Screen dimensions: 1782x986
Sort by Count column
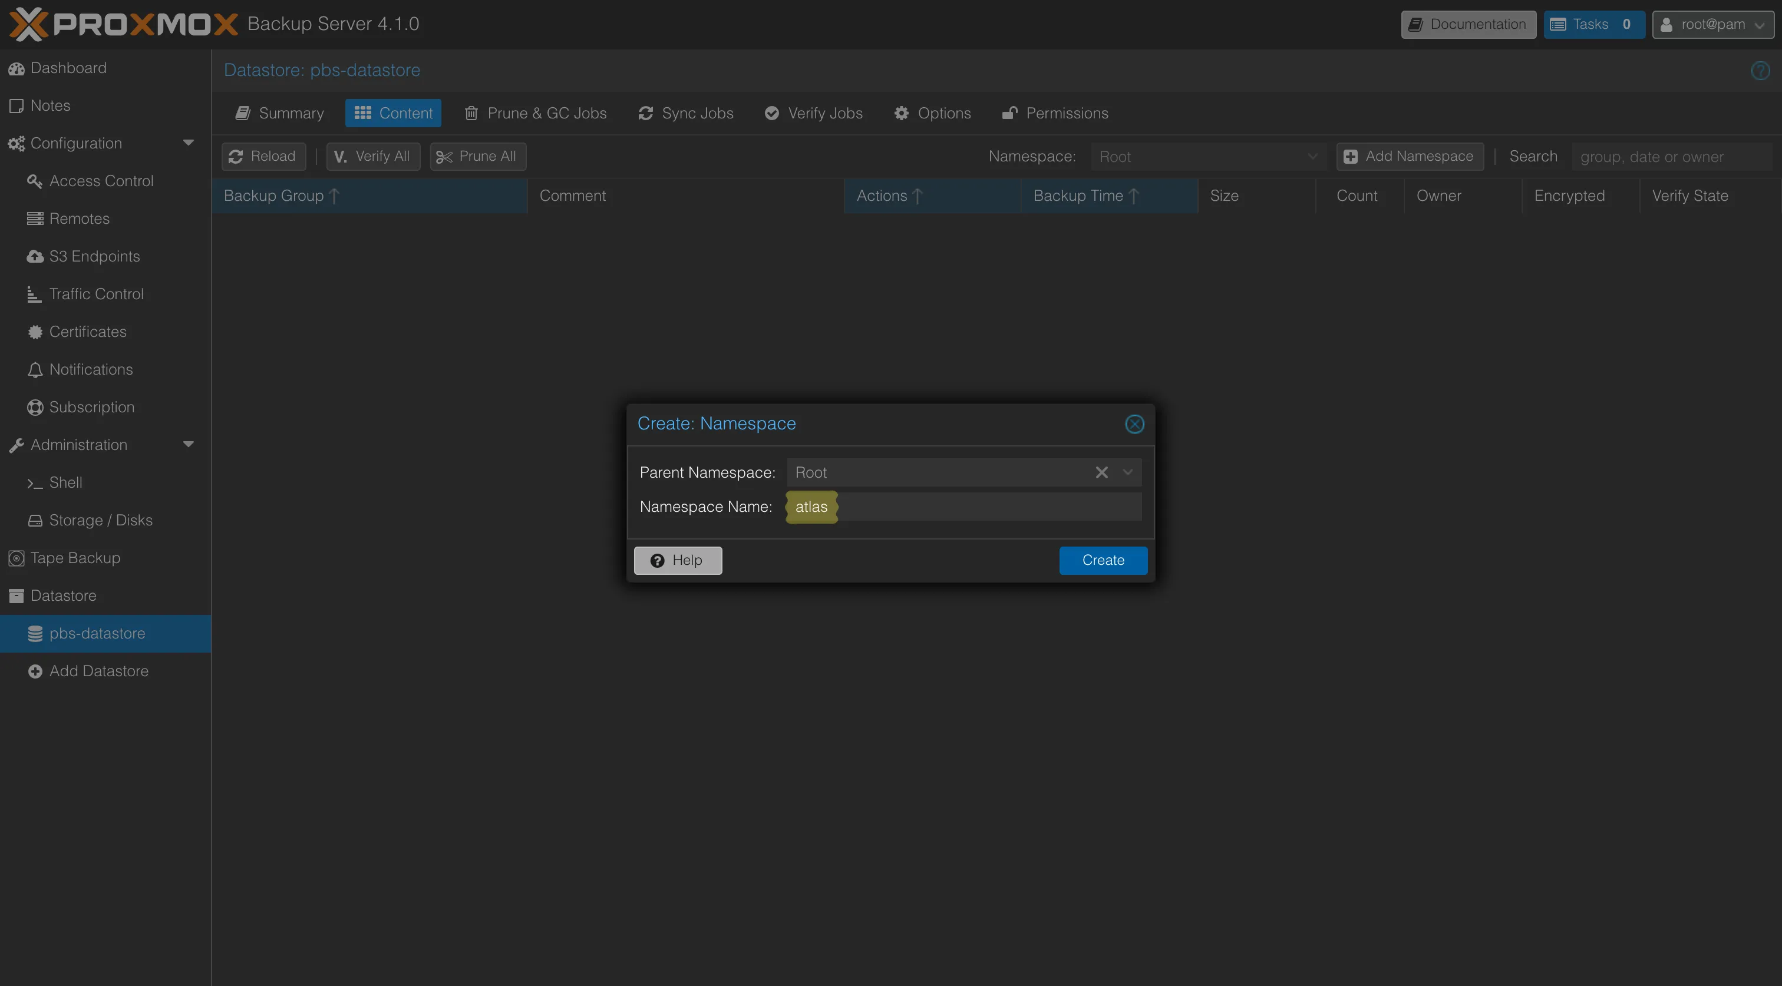[1359, 196]
